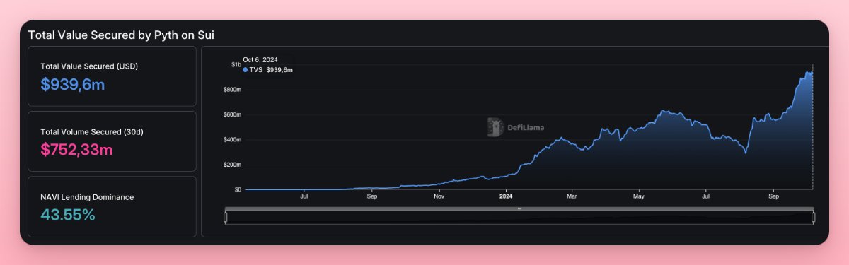The width and height of the screenshot is (849, 265).
Task: Click the range navigator mini chart area
Action: (x=519, y=218)
